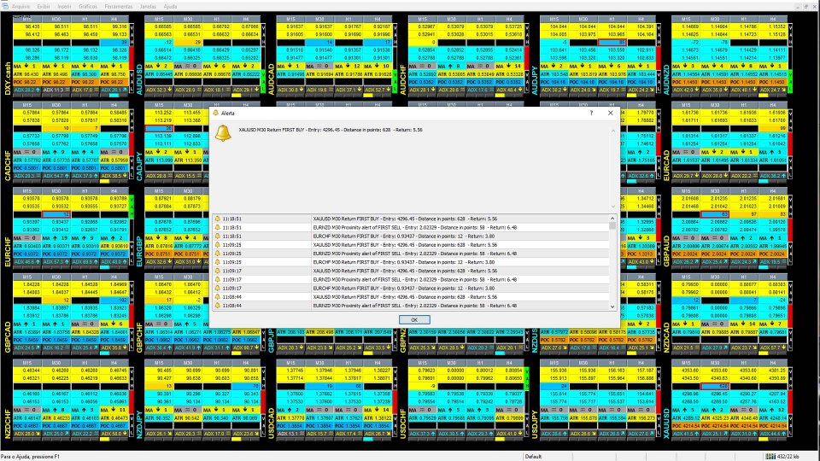Click the DXY.cash M15 ADX 28.2 cell
The width and height of the screenshot is (820, 461).
click(x=26, y=90)
